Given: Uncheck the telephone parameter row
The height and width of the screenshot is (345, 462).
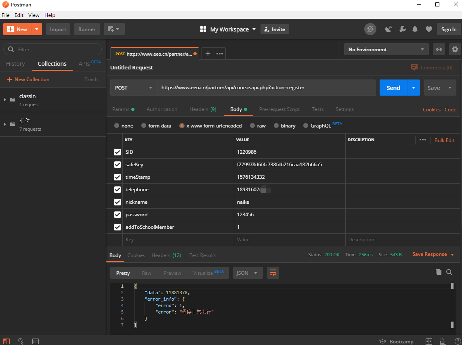Looking at the screenshot, I should pos(117,190).
